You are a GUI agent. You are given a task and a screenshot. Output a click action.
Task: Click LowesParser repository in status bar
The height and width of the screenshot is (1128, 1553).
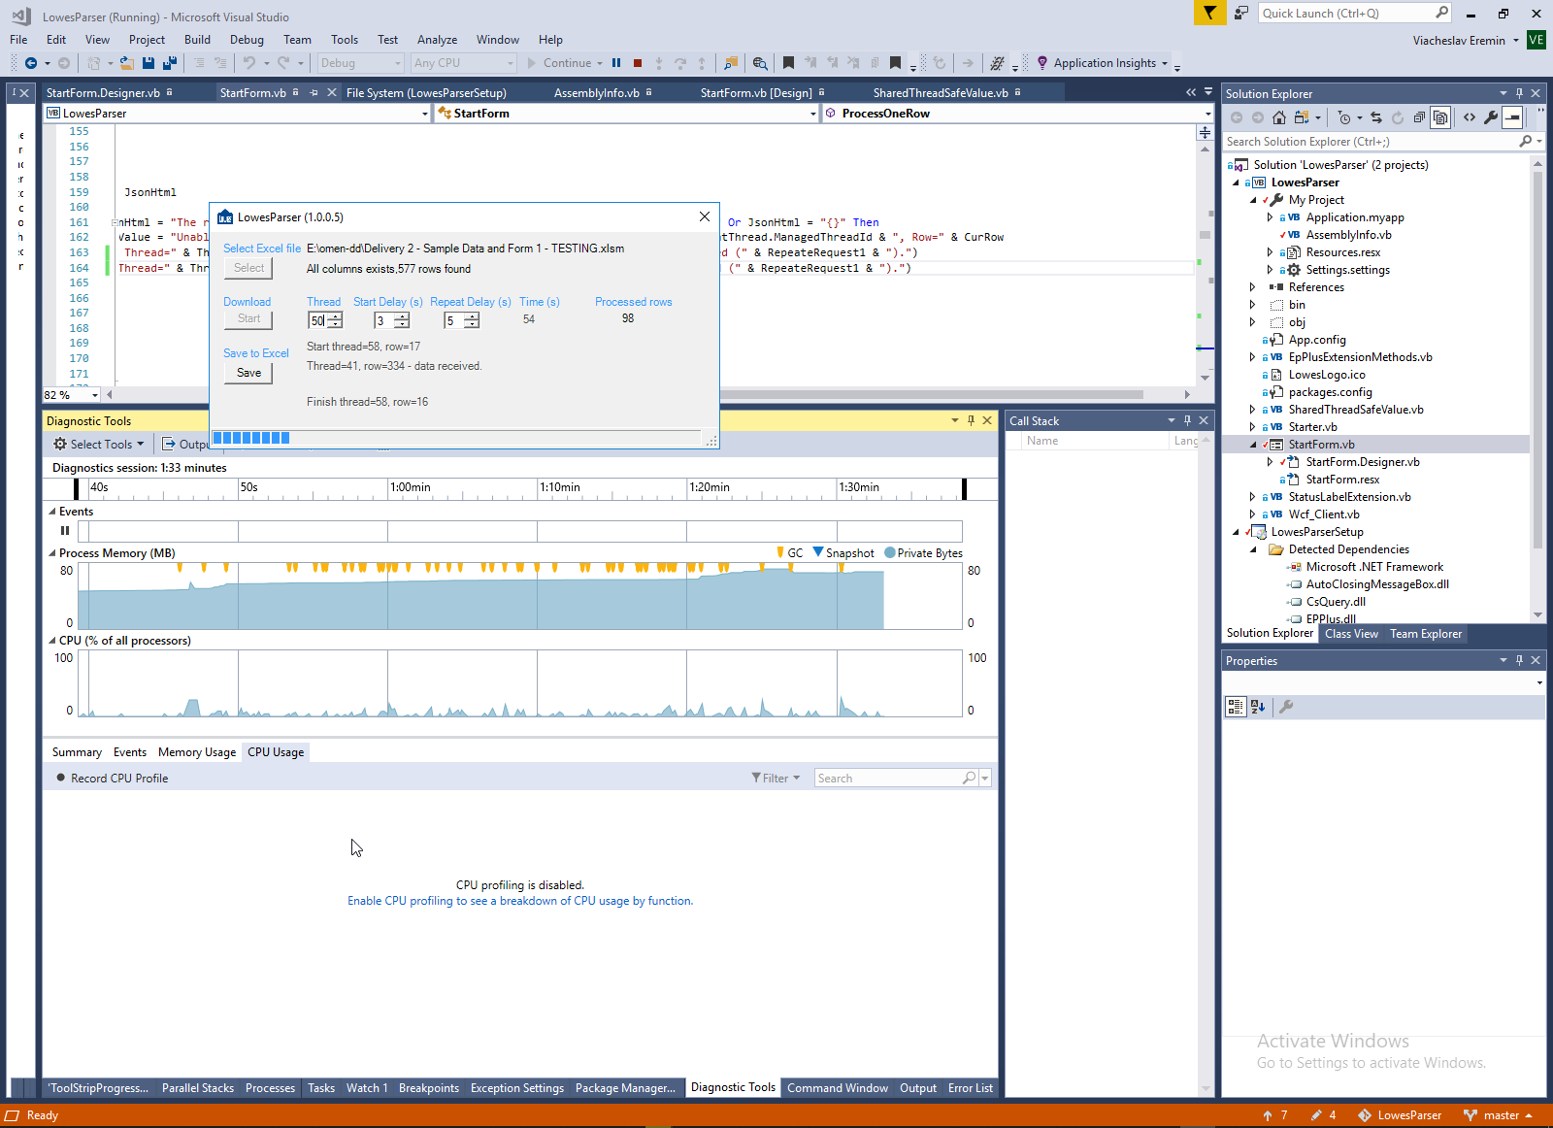click(1400, 1115)
